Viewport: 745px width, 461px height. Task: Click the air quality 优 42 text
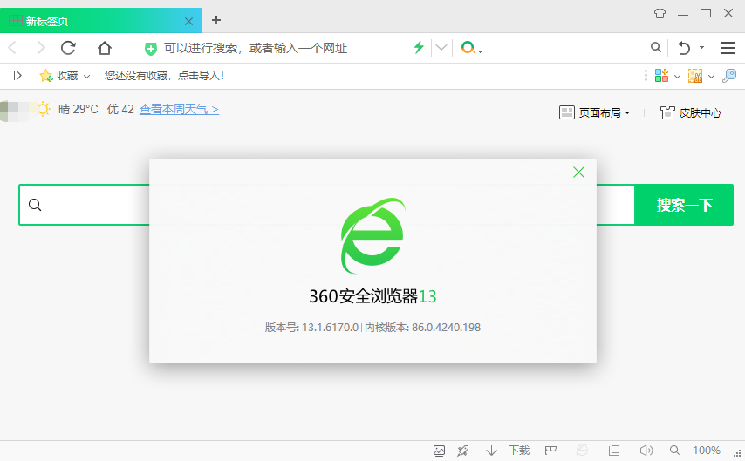pos(120,109)
